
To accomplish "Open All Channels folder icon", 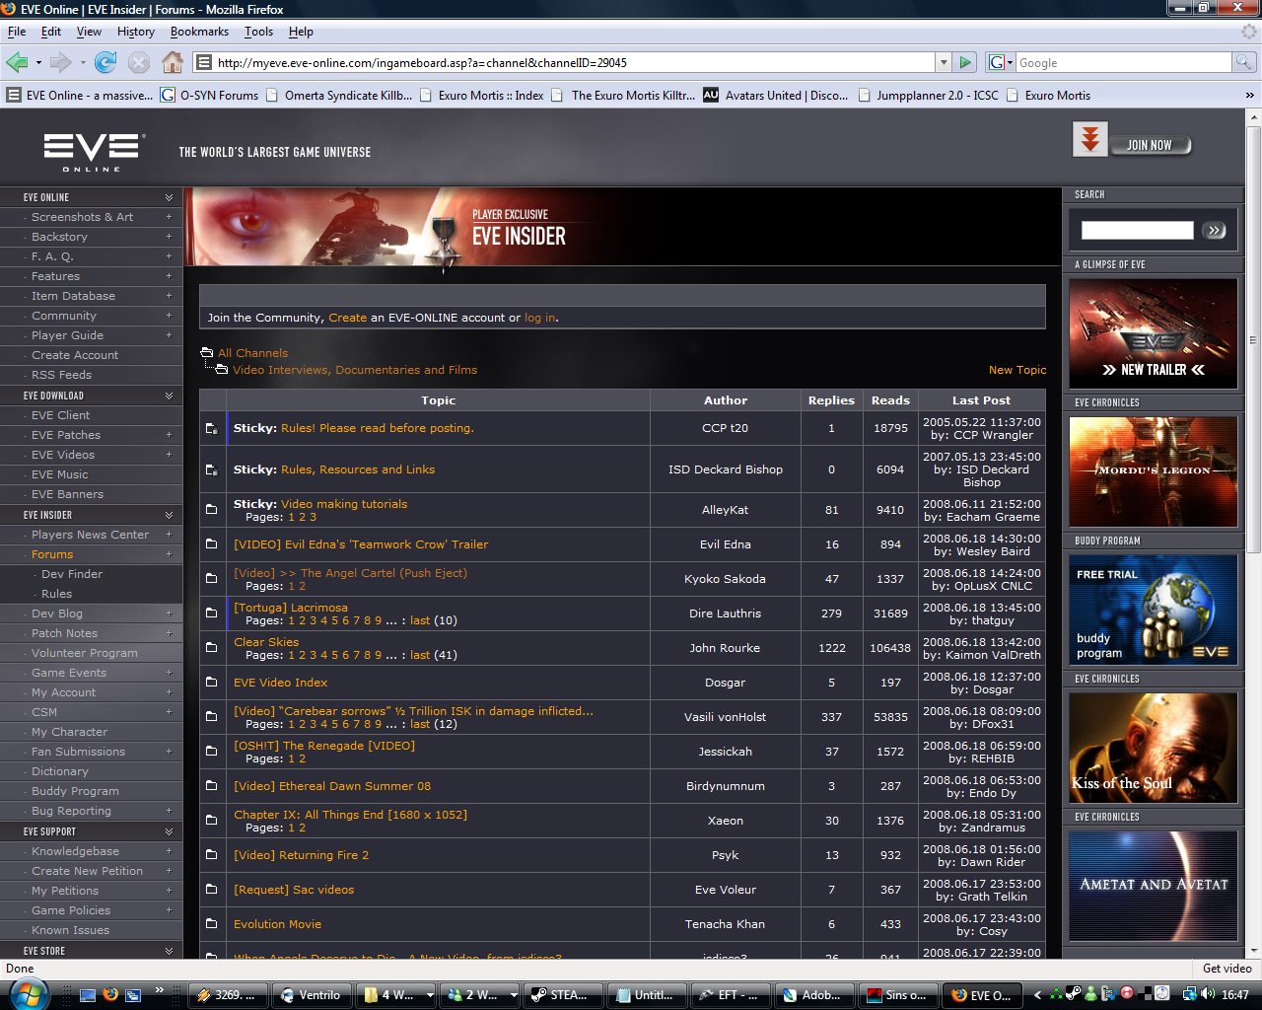I will point(206,352).
